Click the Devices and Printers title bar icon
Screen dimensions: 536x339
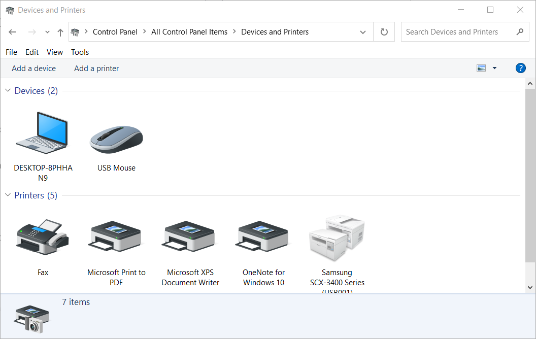10,10
